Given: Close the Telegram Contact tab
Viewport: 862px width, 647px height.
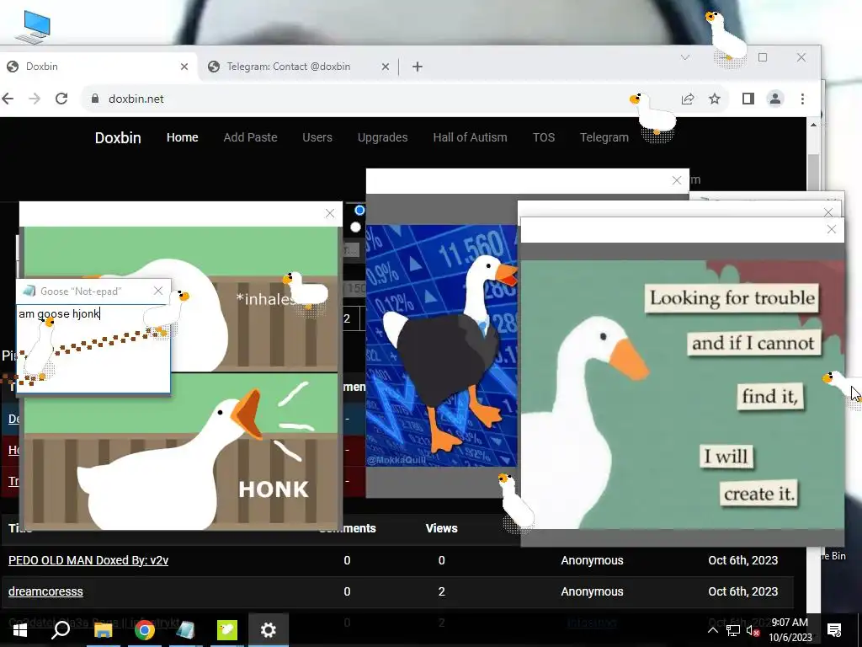Looking at the screenshot, I should [386, 67].
